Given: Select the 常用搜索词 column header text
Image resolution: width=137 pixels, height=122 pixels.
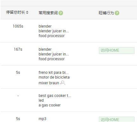Looking at the screenshot, I should [48, 13].
